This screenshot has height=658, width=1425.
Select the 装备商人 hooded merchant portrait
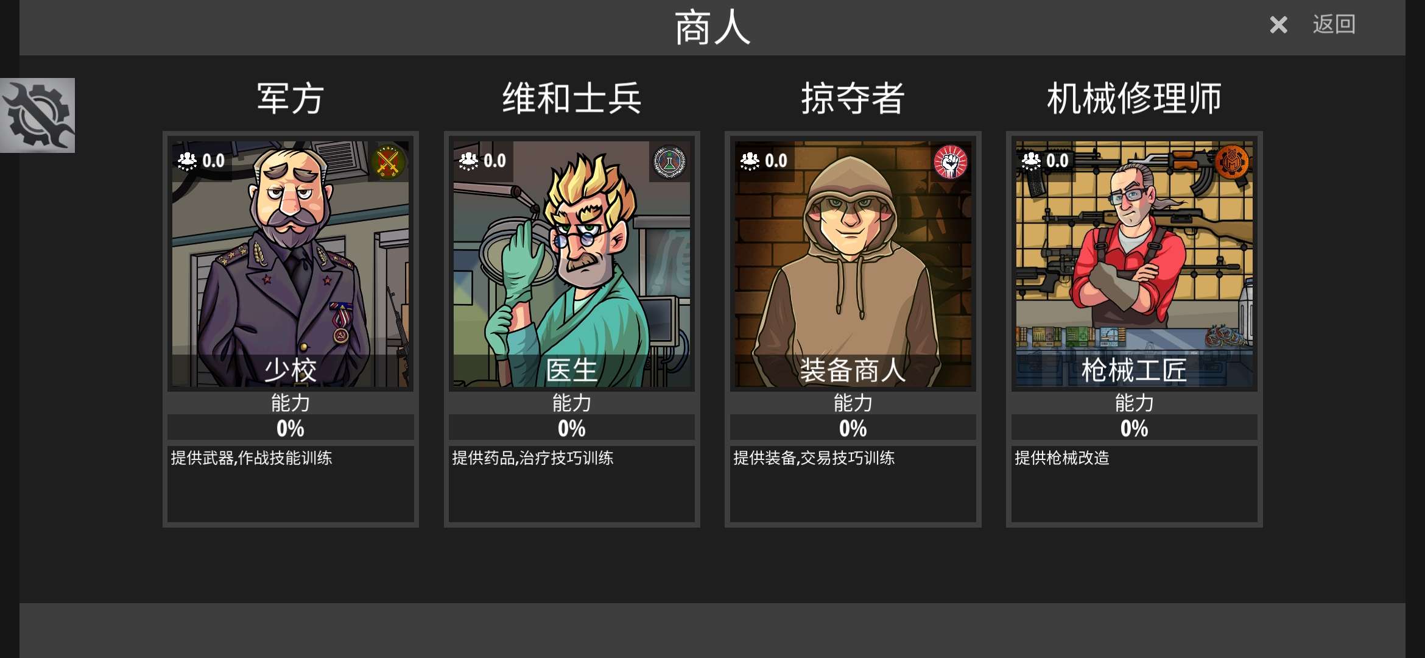click(x=853, y=264)
